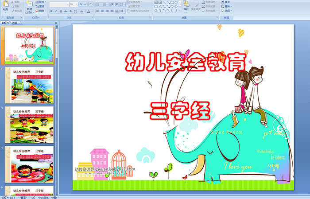This screenshot has width=310, height=199.
Task: Select the straight line shape
Action: pyautogui.click(x=164, y=2)
